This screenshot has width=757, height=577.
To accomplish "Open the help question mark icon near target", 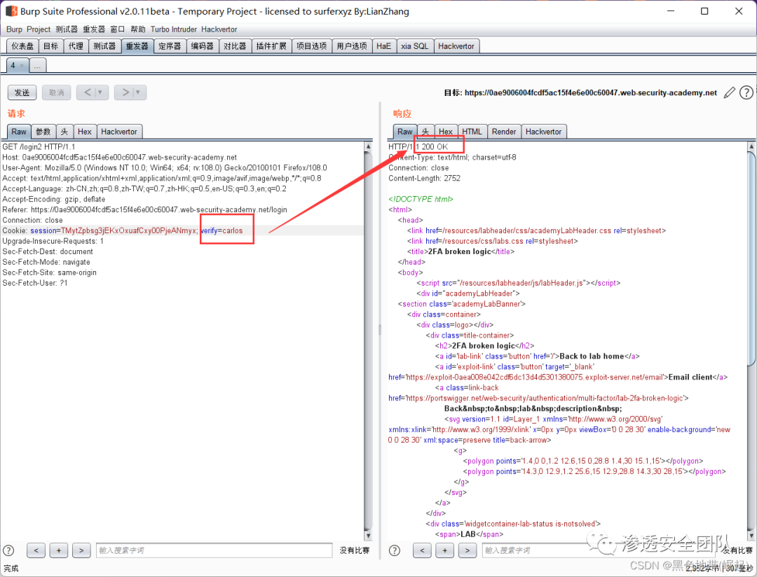I will point(746,92).
